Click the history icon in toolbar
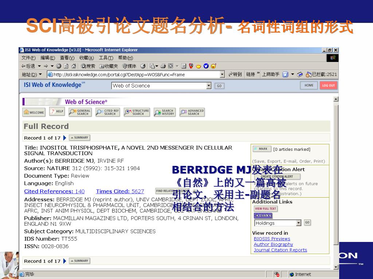373x279 pixels. pos(143,66)
